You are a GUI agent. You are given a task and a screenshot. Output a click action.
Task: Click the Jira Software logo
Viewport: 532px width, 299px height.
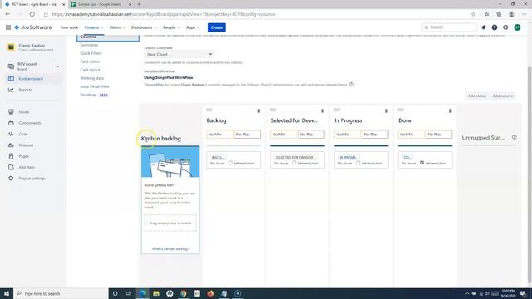[33, 27]
